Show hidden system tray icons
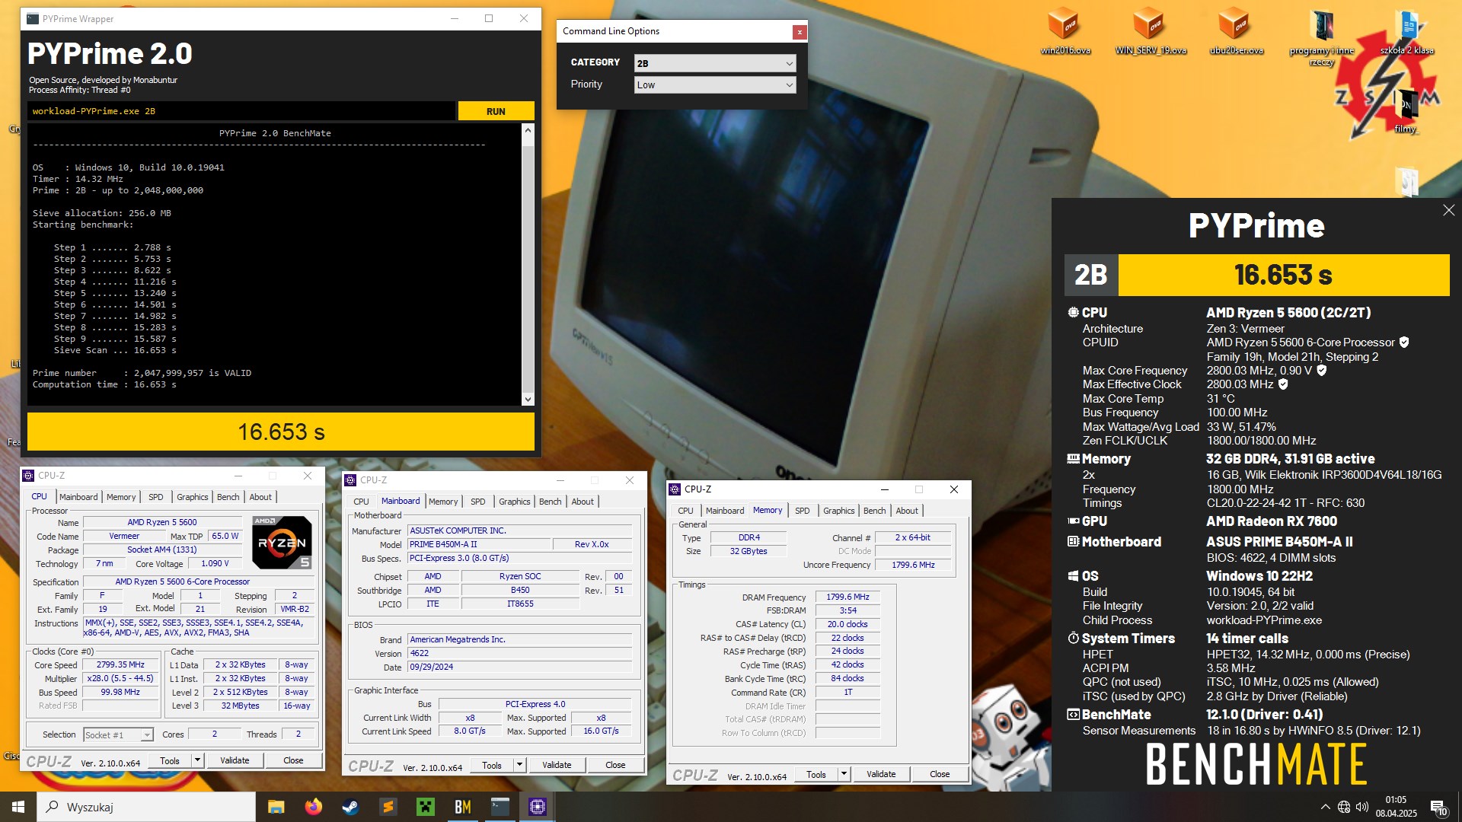The height and width of the screenshot is (822, 1462). click(1326, 807)
